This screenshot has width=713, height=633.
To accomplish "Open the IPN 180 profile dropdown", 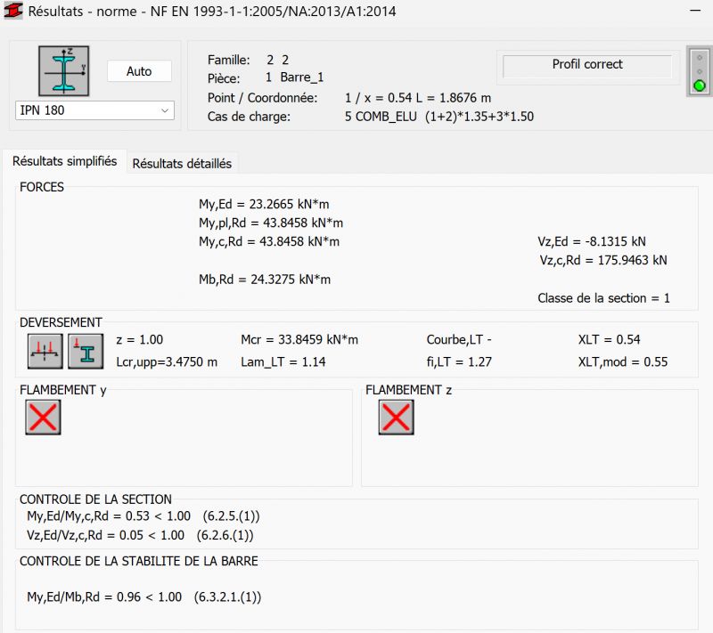I will coord(94,110).
